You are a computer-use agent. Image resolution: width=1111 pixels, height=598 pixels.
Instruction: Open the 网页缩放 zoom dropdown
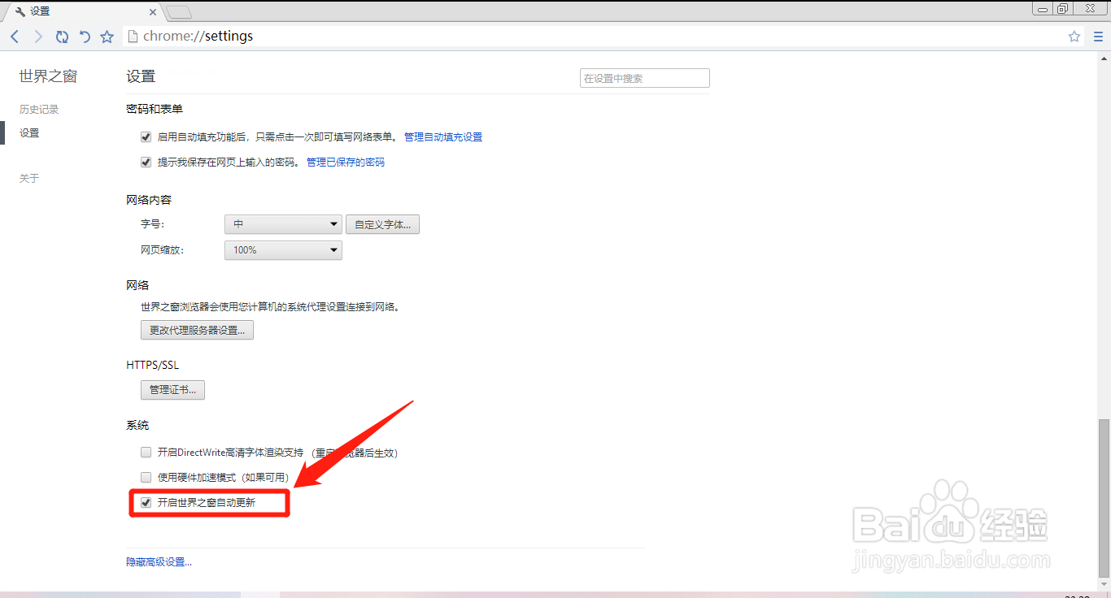(283, 249)
